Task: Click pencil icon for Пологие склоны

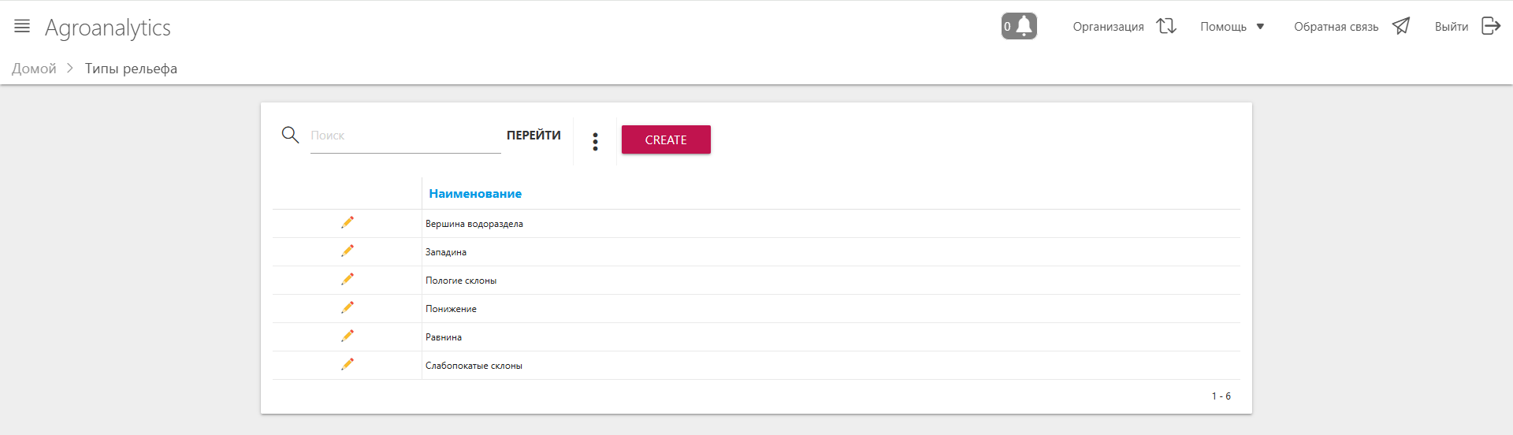Action: pyautogui.click(x=347, y=280)
